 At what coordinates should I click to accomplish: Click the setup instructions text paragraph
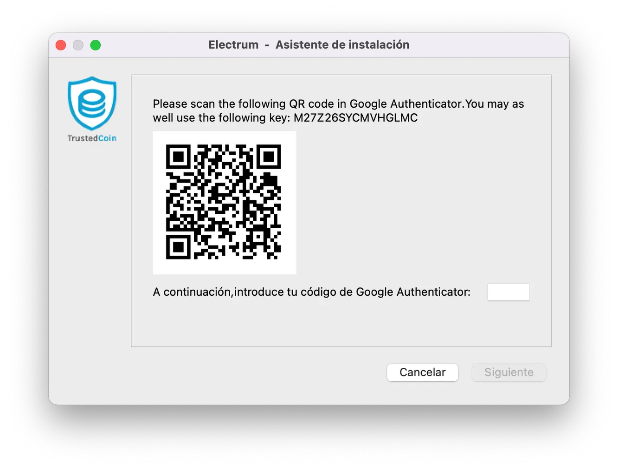click(x=338, y=111)
